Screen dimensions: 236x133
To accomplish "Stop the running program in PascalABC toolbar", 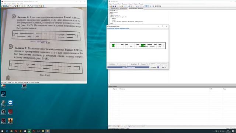I will (x=136, y=6).
